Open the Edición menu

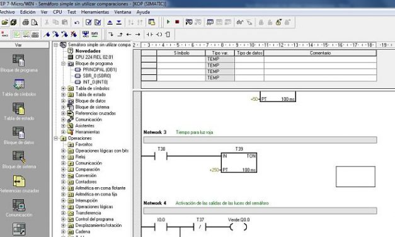28,12
